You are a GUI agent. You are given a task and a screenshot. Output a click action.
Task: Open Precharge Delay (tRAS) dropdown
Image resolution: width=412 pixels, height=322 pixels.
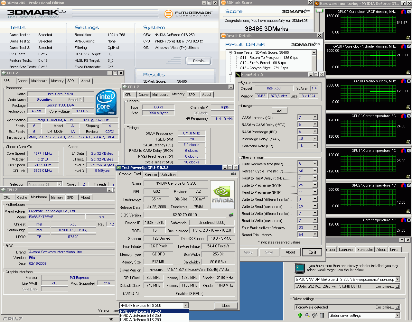[315, 139]
